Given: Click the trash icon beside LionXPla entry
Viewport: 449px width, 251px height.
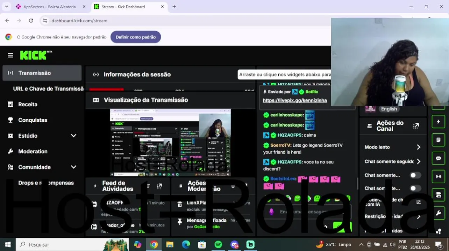Looking at the screenshot, I should pos(180,204).
